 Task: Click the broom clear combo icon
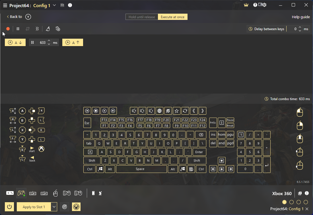tap(48, 29)
